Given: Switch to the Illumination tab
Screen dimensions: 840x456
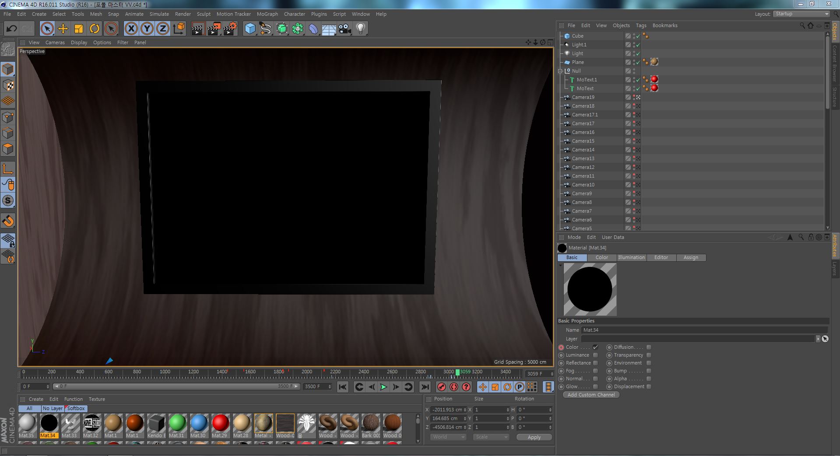Looking at the screenshot, I should 631,257.
